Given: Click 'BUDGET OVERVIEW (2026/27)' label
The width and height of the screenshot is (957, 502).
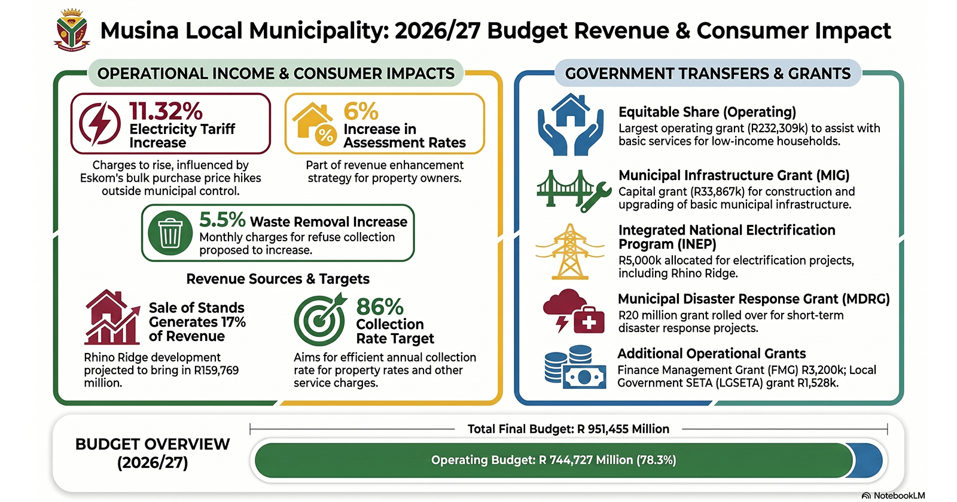Looking at the screenshot, I should (153, 454).
